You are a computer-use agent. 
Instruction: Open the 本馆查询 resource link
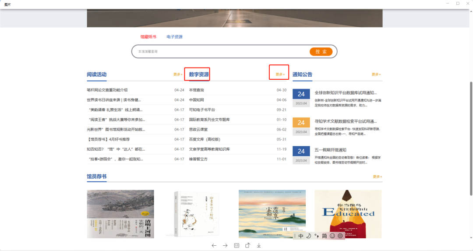(196, 90)
